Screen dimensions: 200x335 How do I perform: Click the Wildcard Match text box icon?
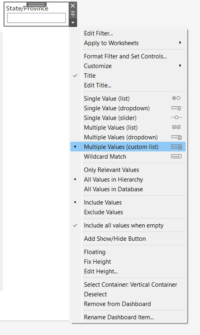pyautogui.click(x=176, y=156)
